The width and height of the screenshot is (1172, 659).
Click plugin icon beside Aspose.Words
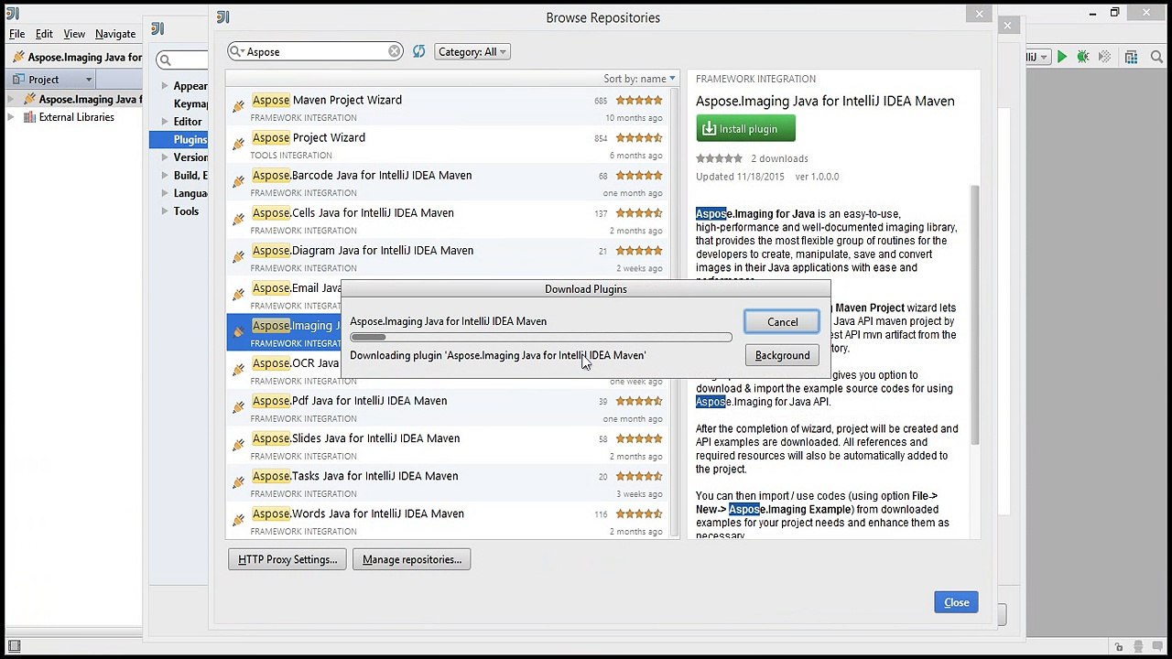[x=238, y=519]
